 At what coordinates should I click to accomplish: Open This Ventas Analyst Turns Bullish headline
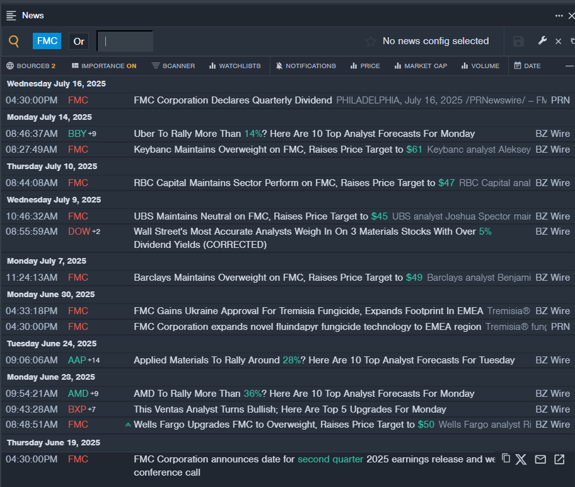[x=290, y=409]
